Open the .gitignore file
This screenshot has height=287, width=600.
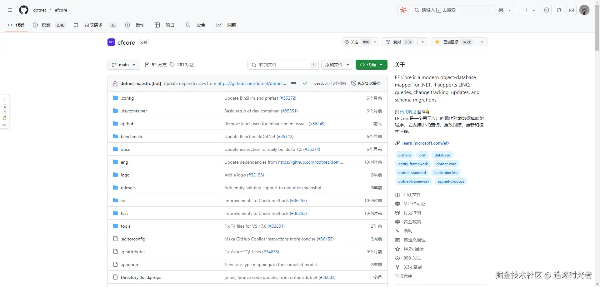point(130,265)
